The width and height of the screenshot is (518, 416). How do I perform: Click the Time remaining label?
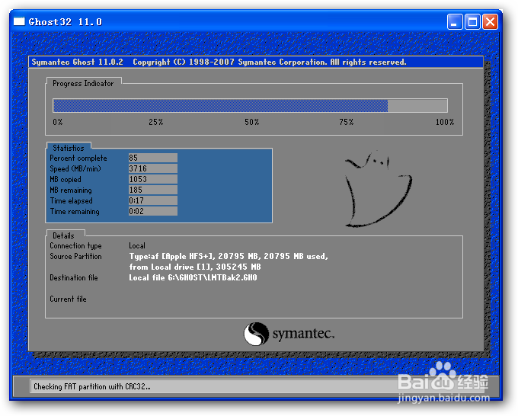pyautogui.click(x=75, y=212)
